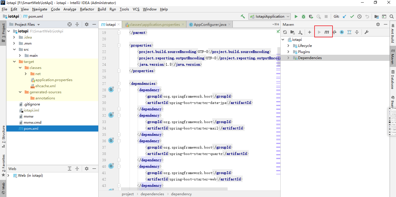Expand the Lifecycle node under iotapi
Screen dimensions: 396x197
[288, 45]
